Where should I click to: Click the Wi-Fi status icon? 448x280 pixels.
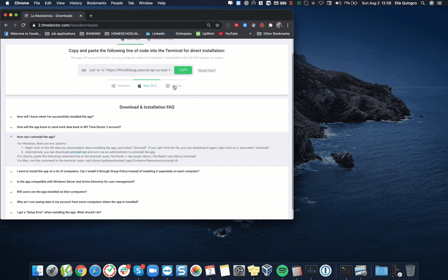[321, 3]
